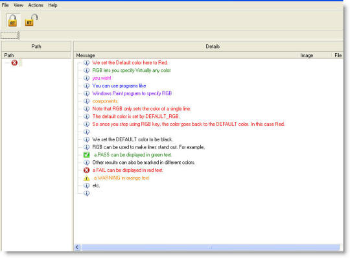Click the horizontal scrollbar left arrow
The height and width of the screenshot is (258, 350).
pos(77,247)
